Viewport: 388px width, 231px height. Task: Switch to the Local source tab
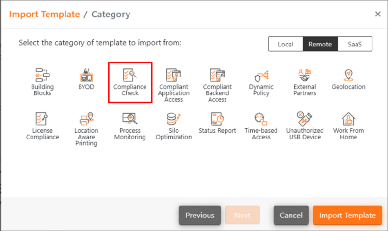pos(286,44)
